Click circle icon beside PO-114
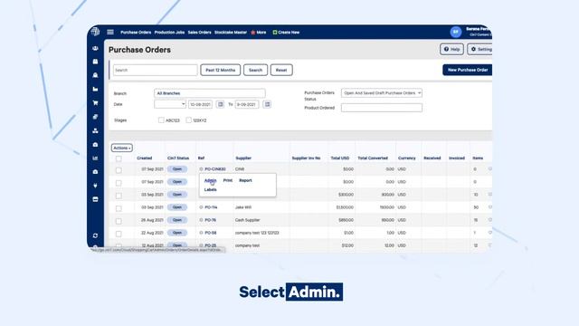Viewport: 579px width, 326px height. click(x=201, y=207)
